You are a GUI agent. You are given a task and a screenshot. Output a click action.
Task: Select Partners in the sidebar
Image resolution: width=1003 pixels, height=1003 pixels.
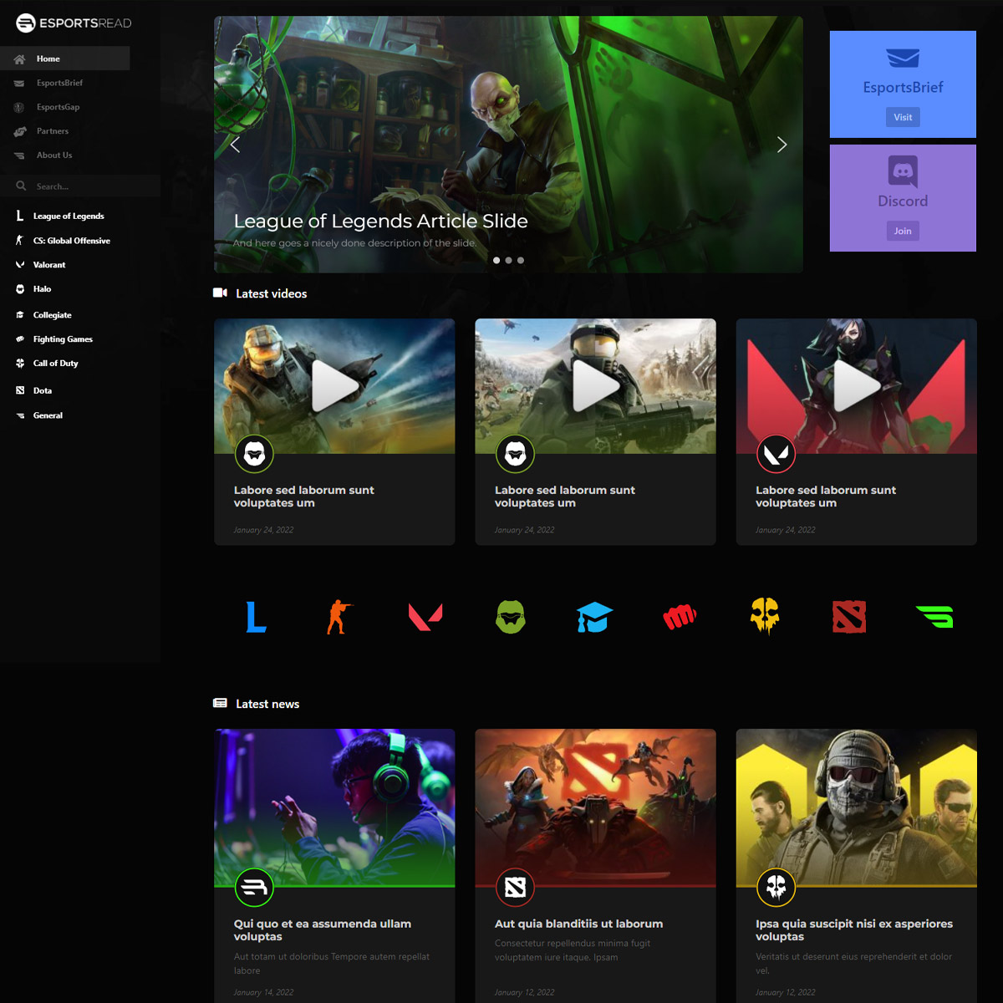coord(53,131)
